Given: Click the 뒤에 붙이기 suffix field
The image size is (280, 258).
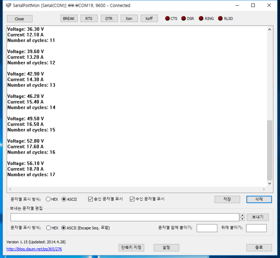Looking at the screenshot, I should coord(256,228).
